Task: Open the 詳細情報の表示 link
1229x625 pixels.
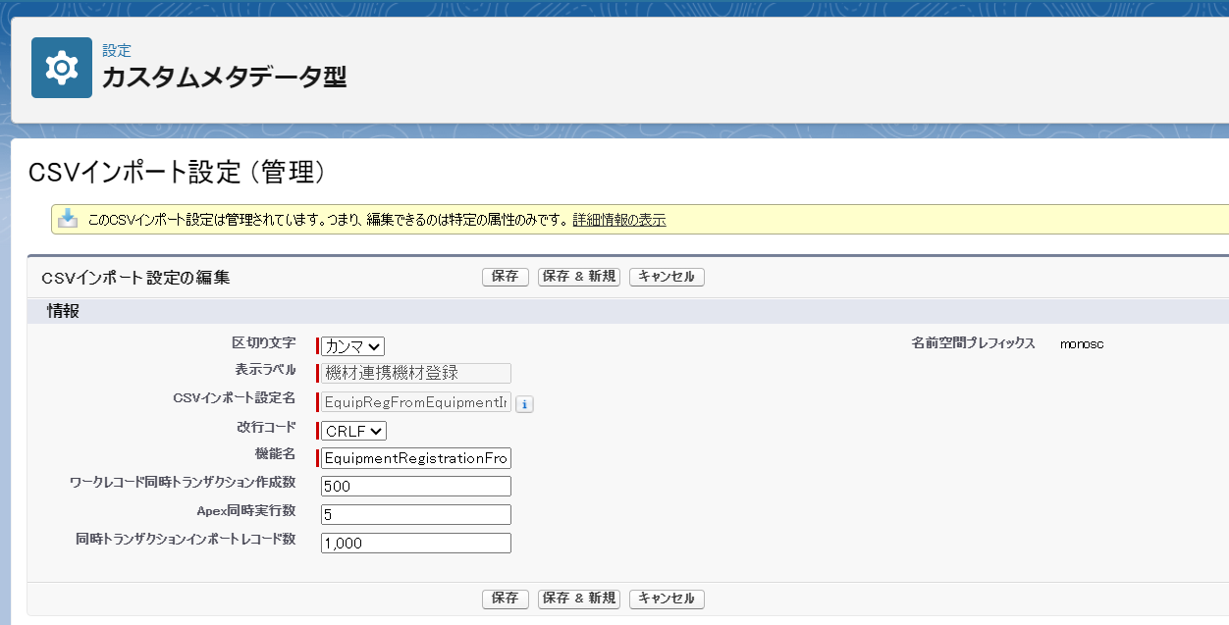Action: coord(618,220)
